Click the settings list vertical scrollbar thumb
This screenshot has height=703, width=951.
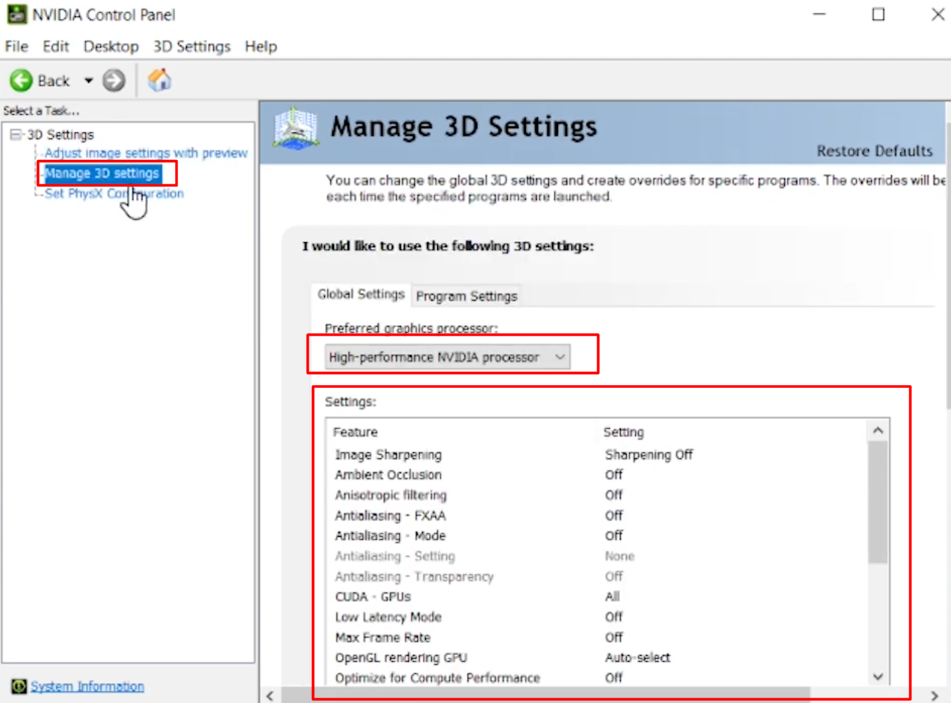tap(878, 503)
